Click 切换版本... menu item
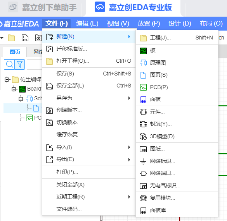Screen dimensions: 227x221 click(x=89, y=123)
